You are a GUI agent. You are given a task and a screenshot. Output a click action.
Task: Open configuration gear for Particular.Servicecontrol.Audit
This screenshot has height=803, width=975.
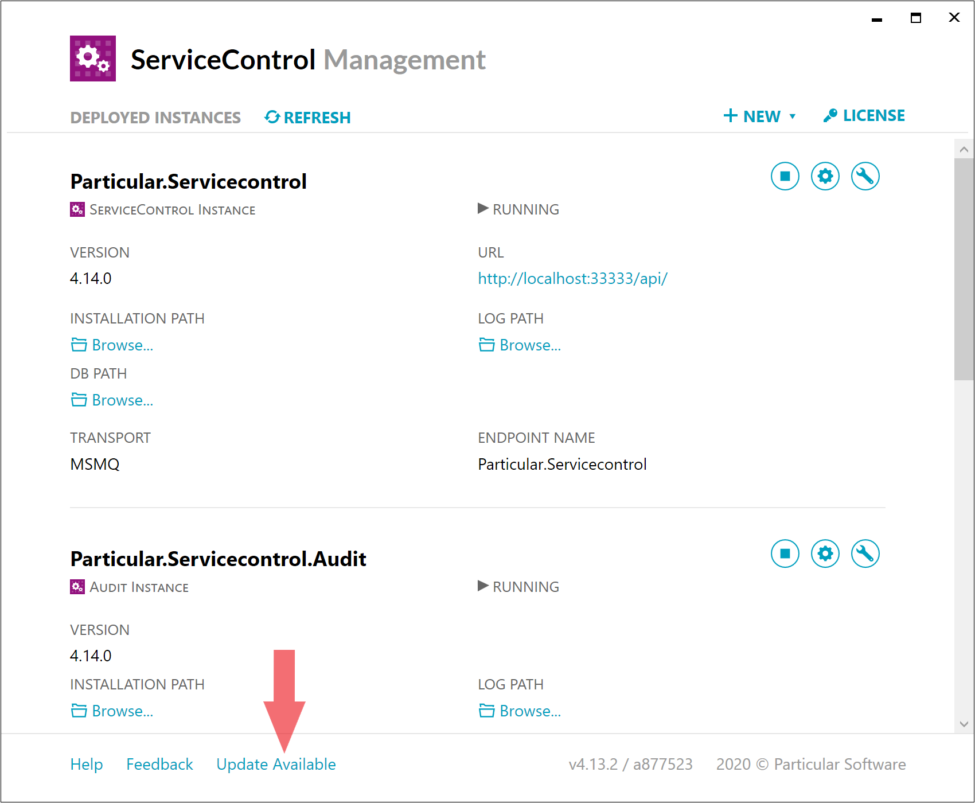(825, 553)
